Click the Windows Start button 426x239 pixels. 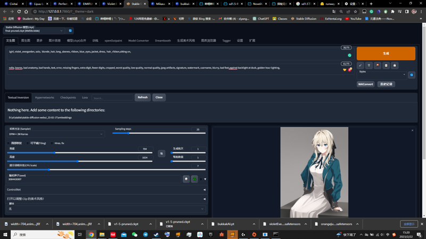pyautogui.click(x=5, y=234)
